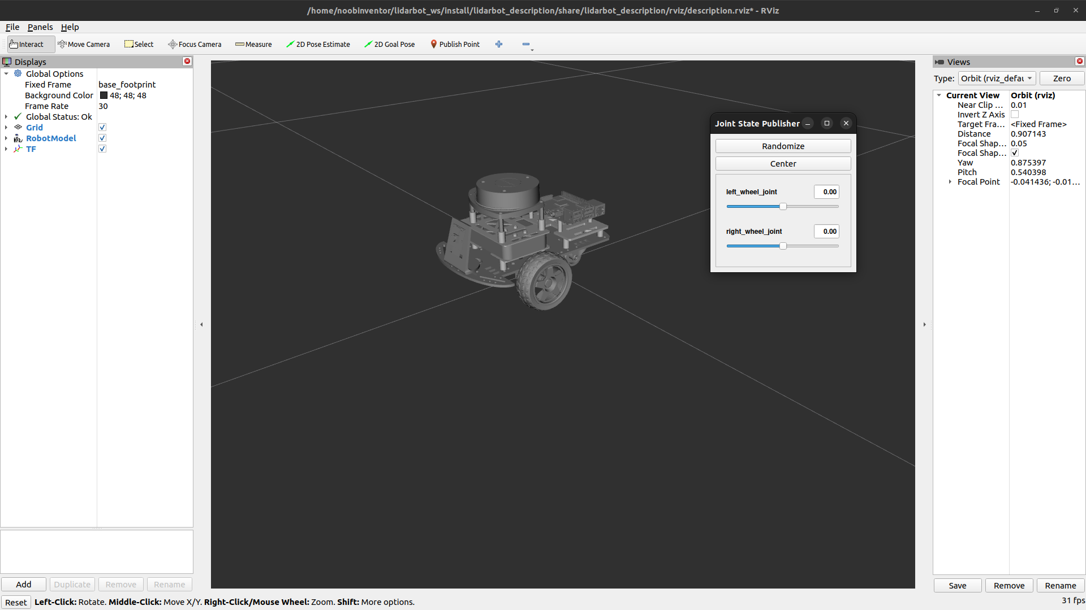Click the Randomize button
Image resolution: width=1086 pixels, height=610 pixels.
[783, 146]
